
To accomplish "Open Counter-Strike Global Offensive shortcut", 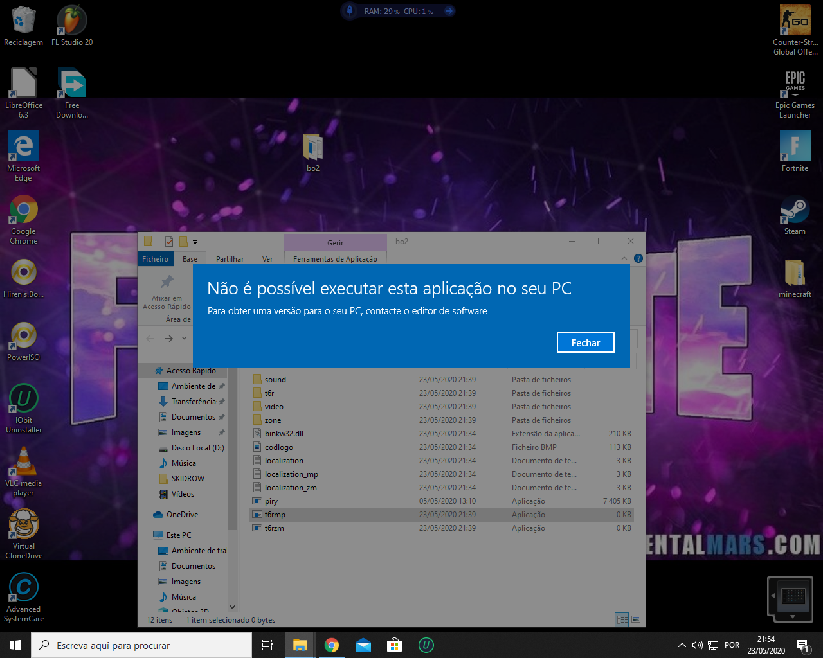I will [x=795, y=30].
